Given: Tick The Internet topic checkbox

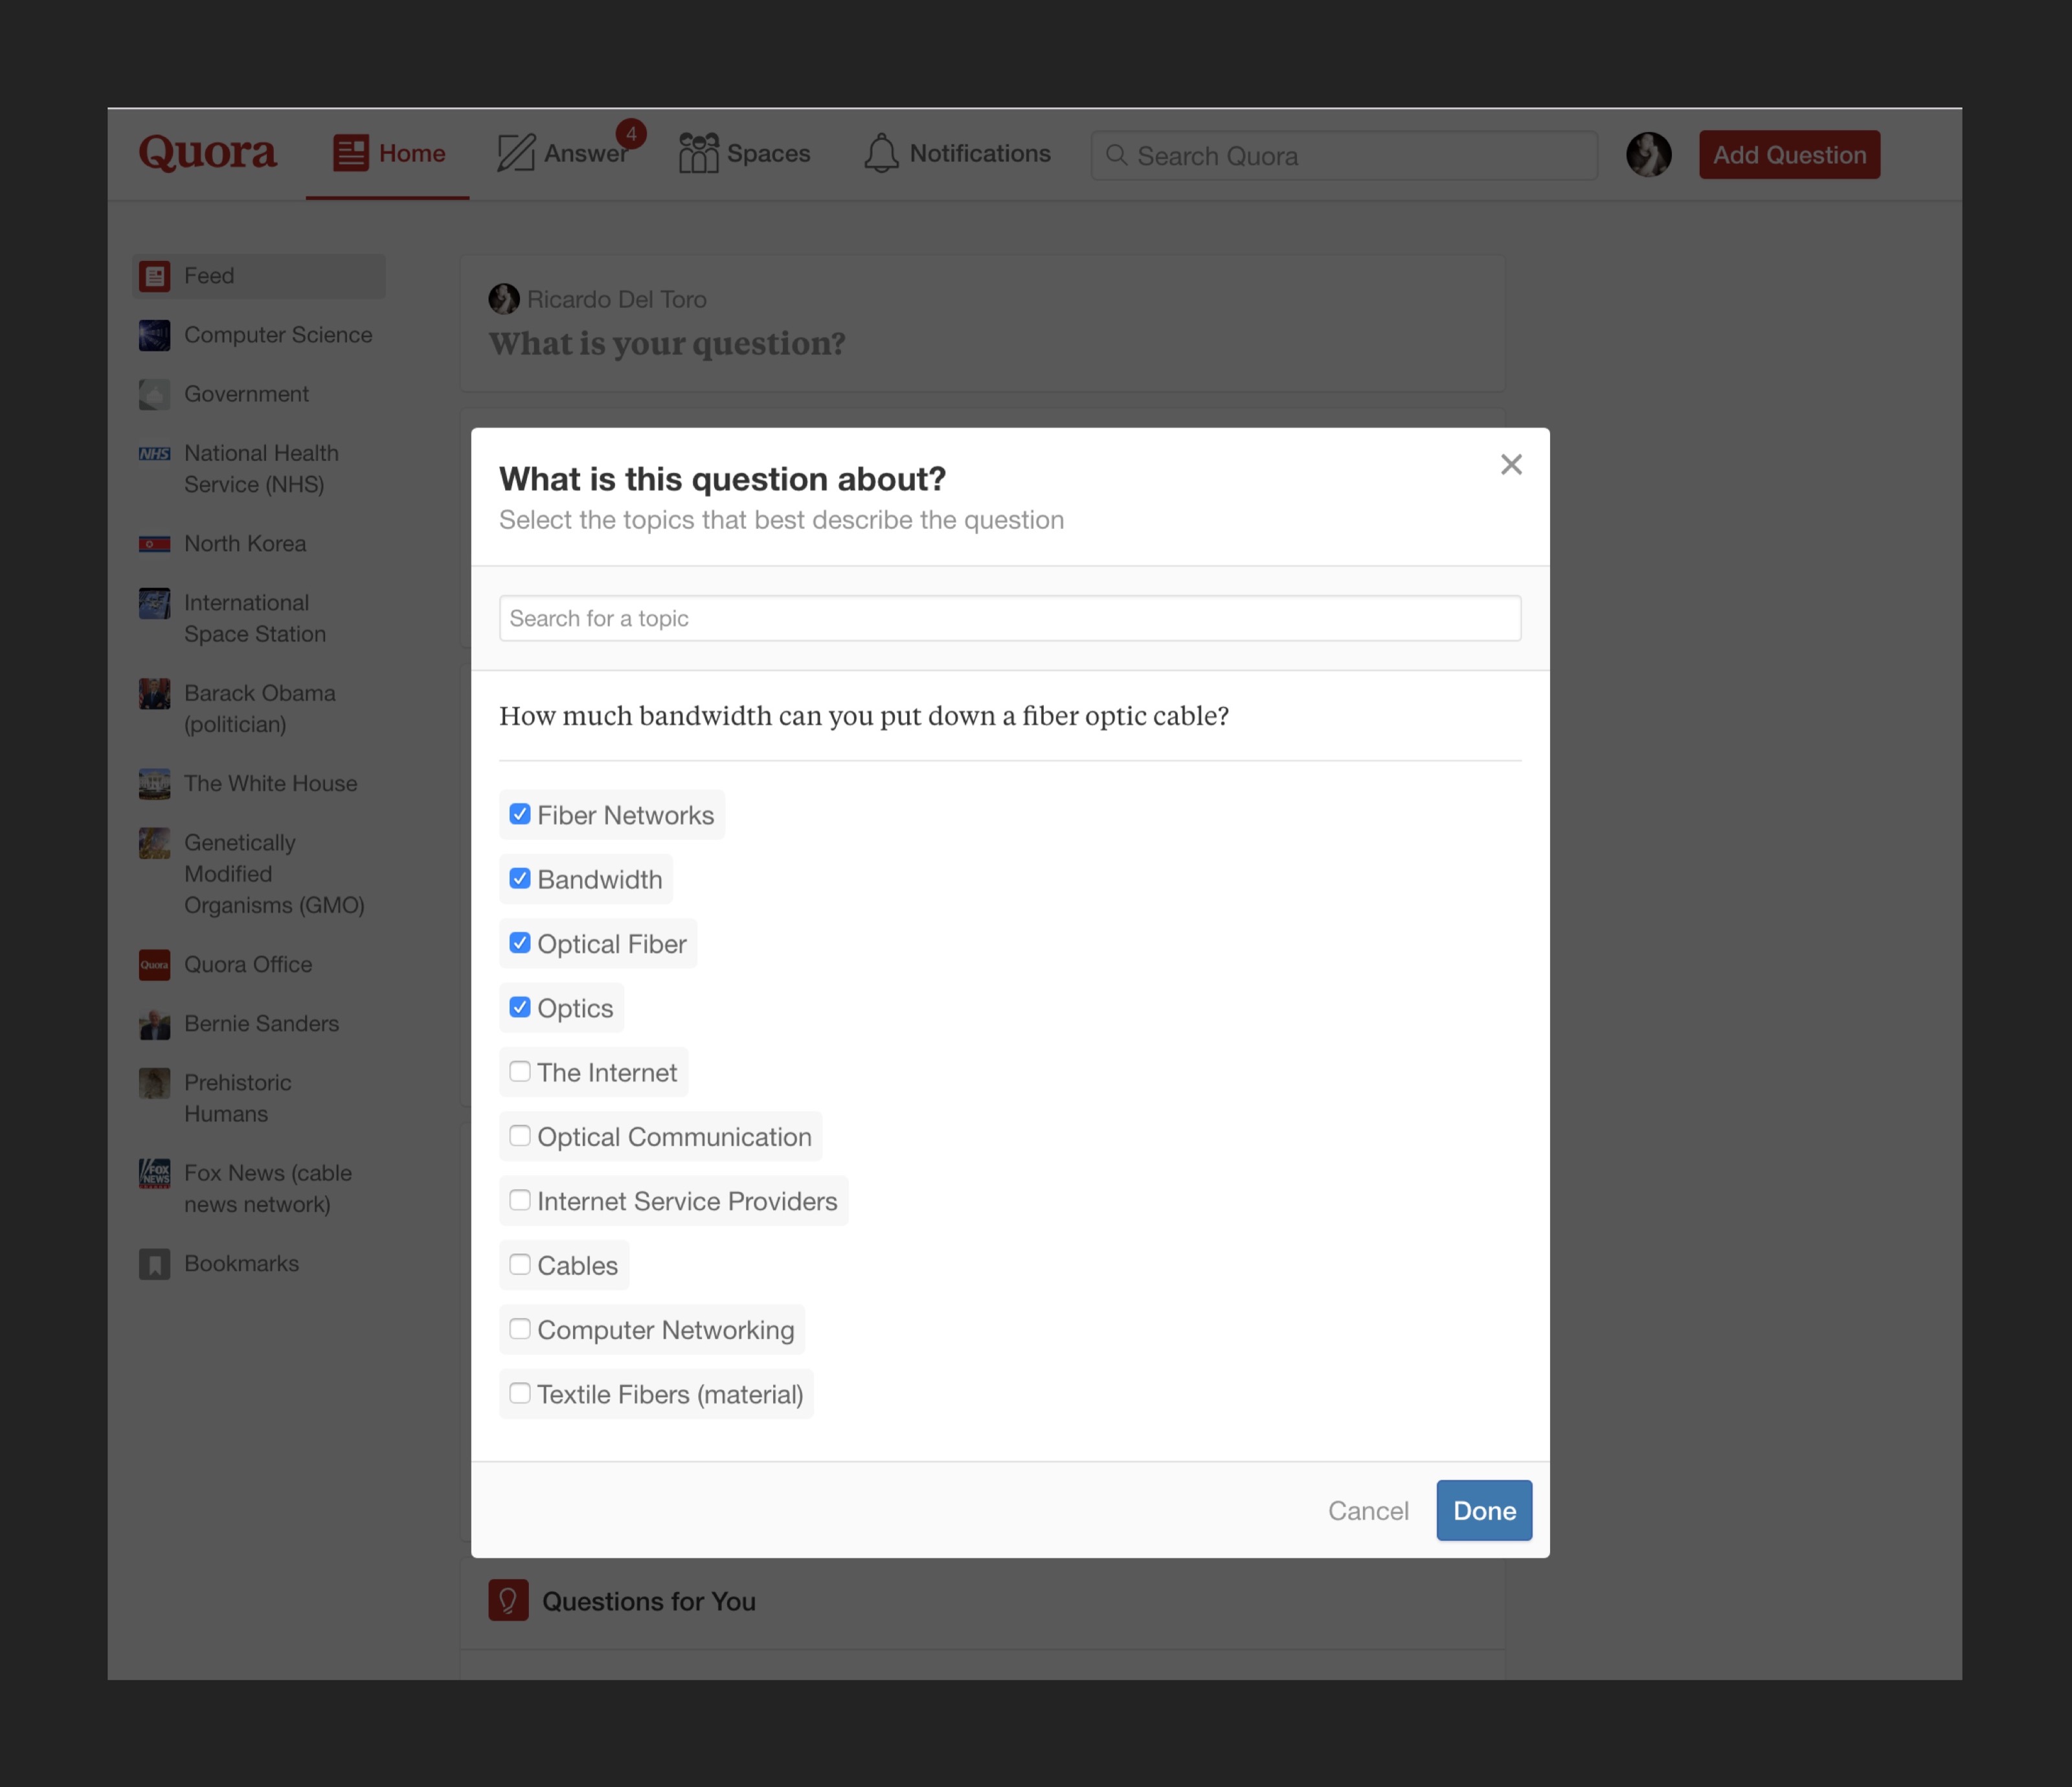Looking at the screenshot, I should (x=520, y=1071).
